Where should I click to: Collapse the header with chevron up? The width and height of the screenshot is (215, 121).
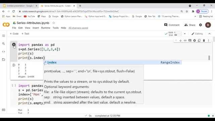[x=209, y=34]
